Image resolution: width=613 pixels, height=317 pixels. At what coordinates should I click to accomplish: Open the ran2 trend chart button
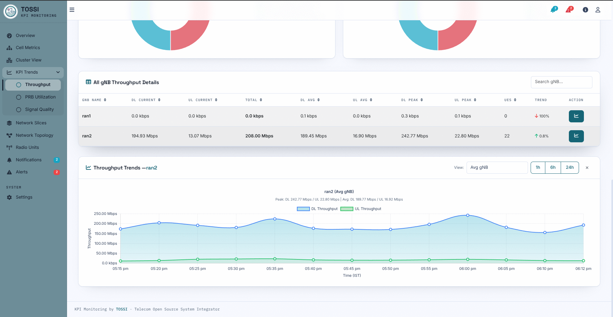(576, 136)
